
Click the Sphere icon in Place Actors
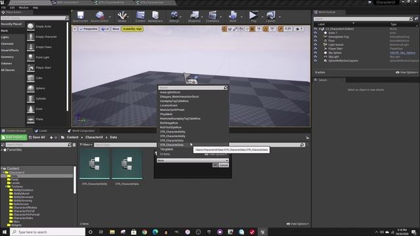coord(31,88)
